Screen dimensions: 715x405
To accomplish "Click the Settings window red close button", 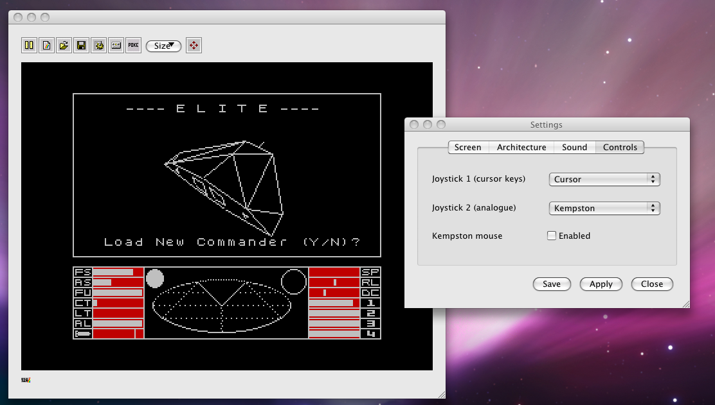I will tap(414, 125).
